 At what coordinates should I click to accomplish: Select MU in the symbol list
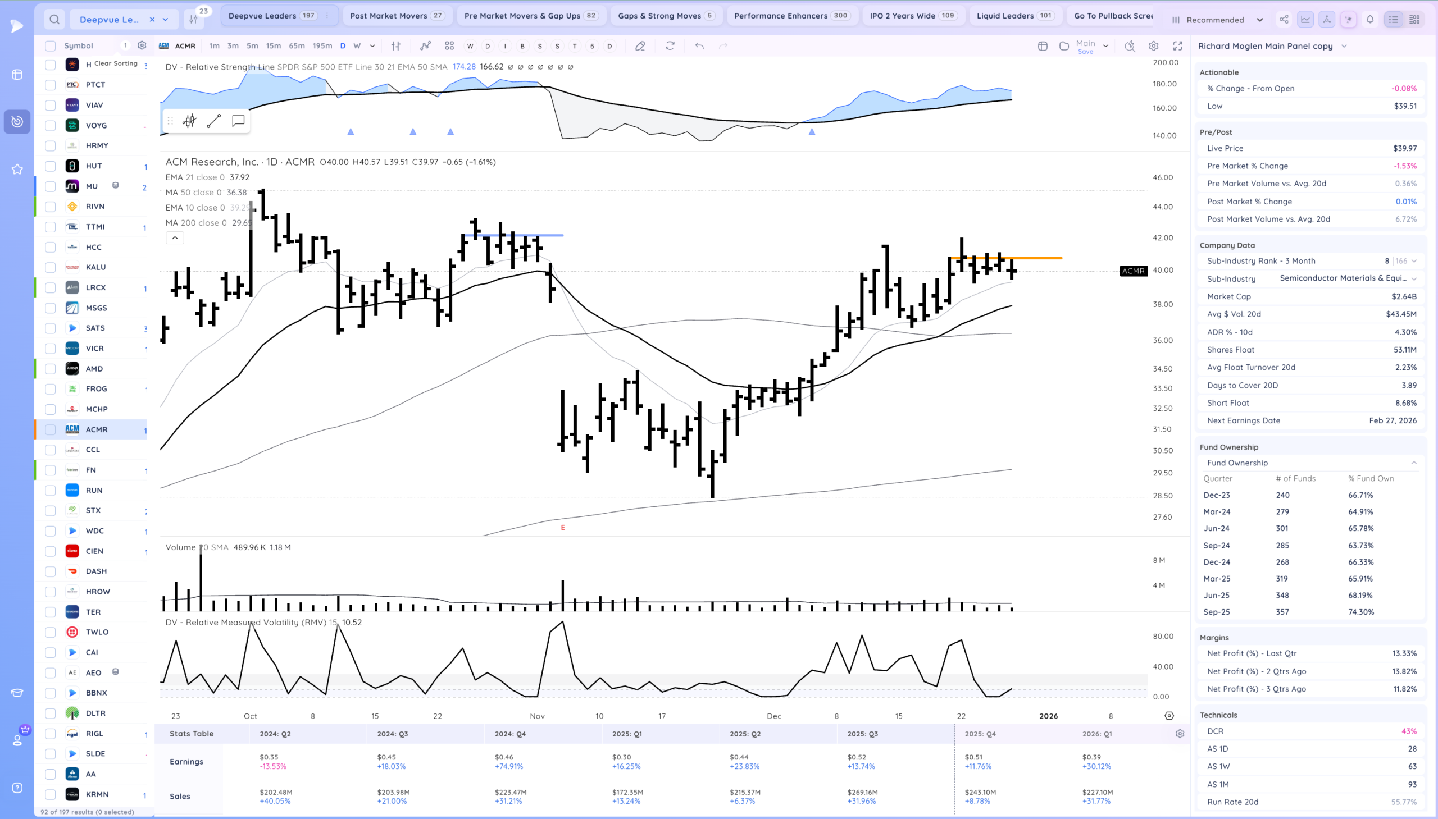coord(92,186)
